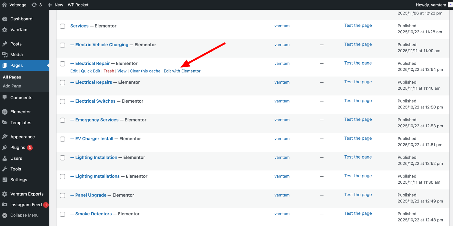Select the Electric Vehicle Charging checkbox
The width and height of the screenshot is (453, 226).
(x=63, y=45)
